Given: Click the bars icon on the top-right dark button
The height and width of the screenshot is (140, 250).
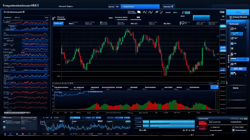Looking at the screenshot, I should (172, 6).
